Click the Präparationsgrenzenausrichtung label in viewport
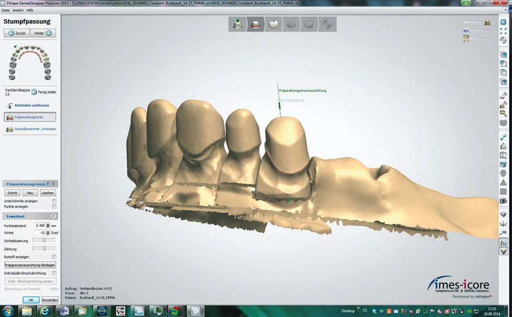This screenshot has width=512, height=317. [x=302, y=91]
